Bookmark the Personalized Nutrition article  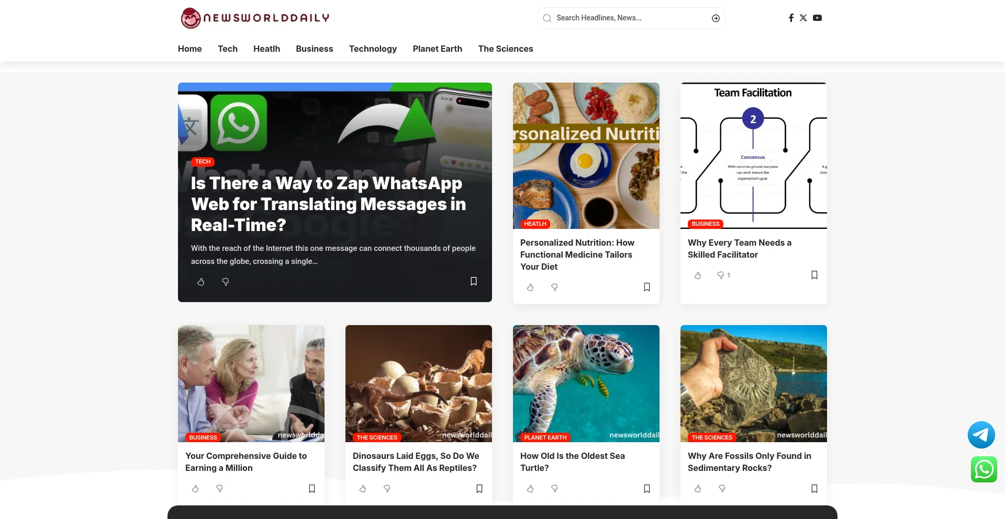tap(647, 287)
